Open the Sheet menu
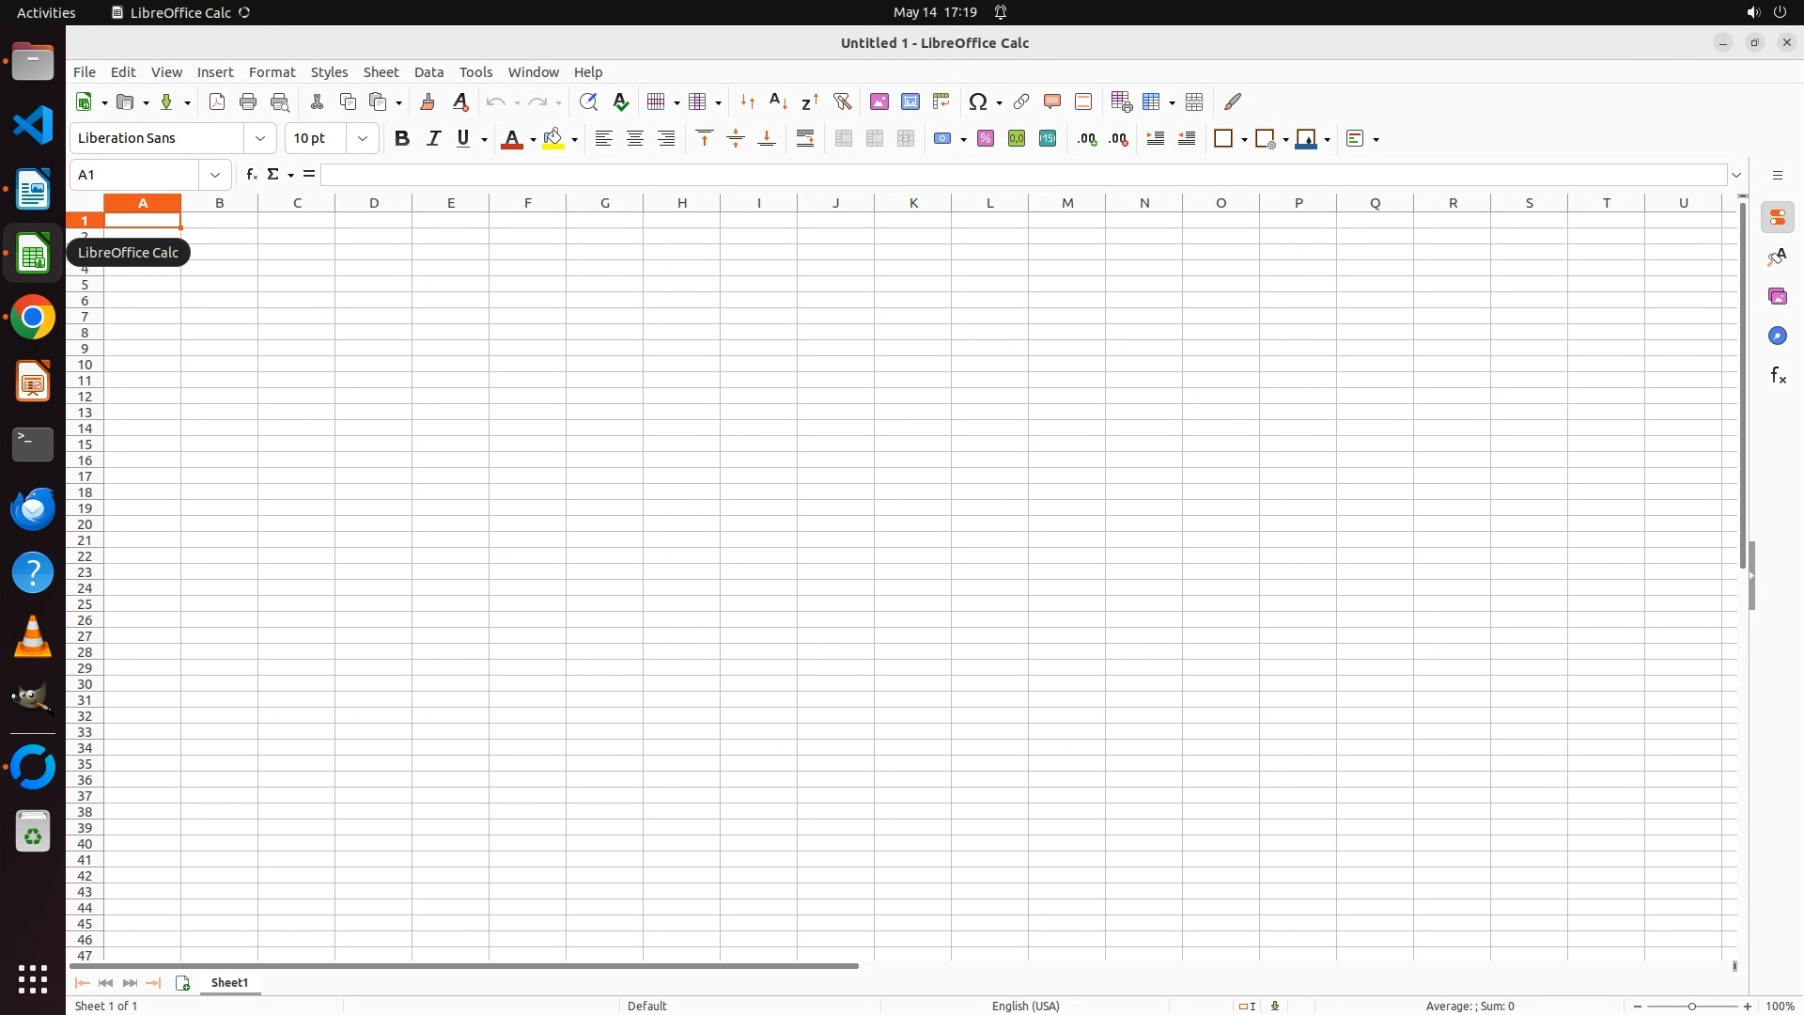 [x=381, y=72]
